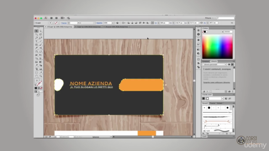
Task: Select the large round brush in Pennelli panel
Action: click(209, 108)
